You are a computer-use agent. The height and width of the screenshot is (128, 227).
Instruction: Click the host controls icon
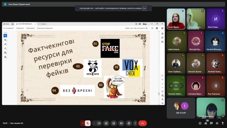coord(223,123)
